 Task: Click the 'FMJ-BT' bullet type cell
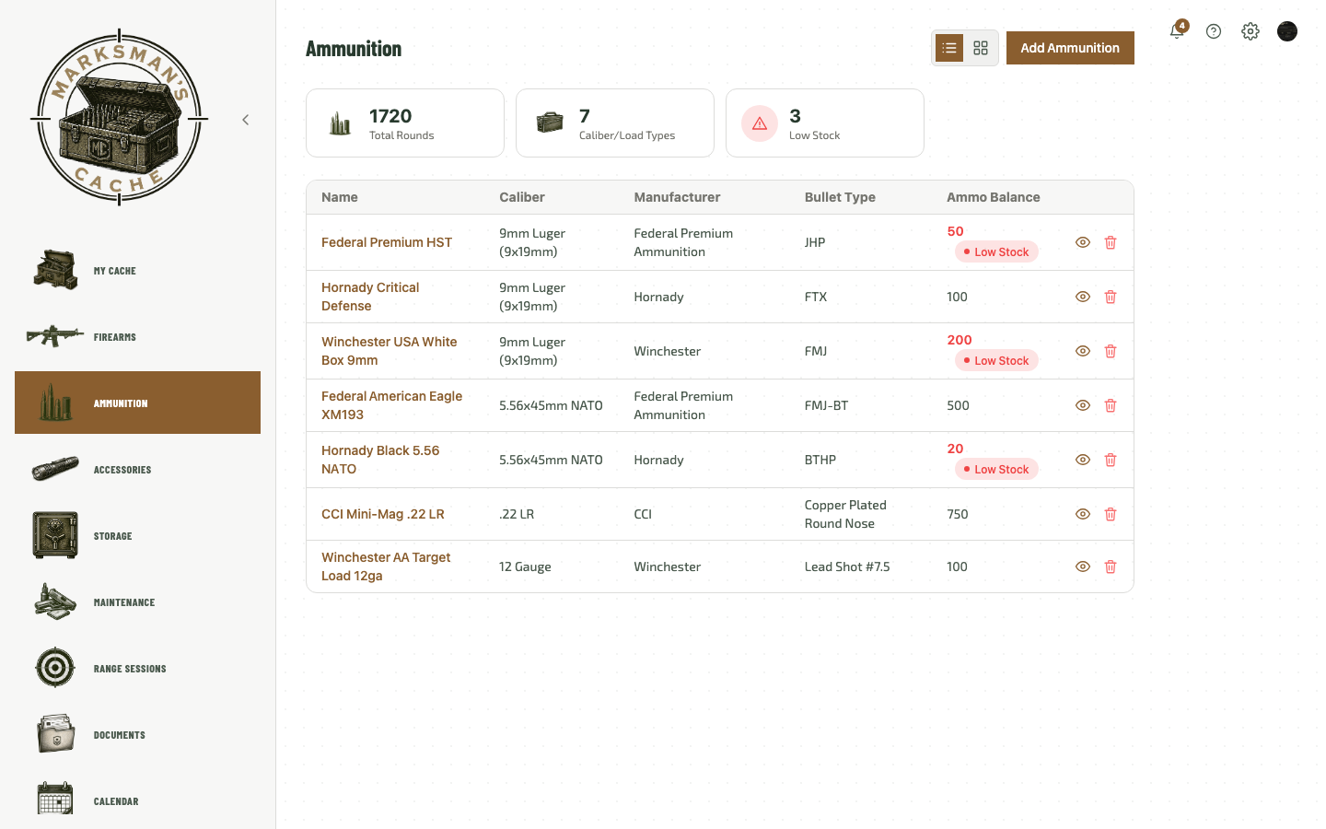tap(827, 405)
